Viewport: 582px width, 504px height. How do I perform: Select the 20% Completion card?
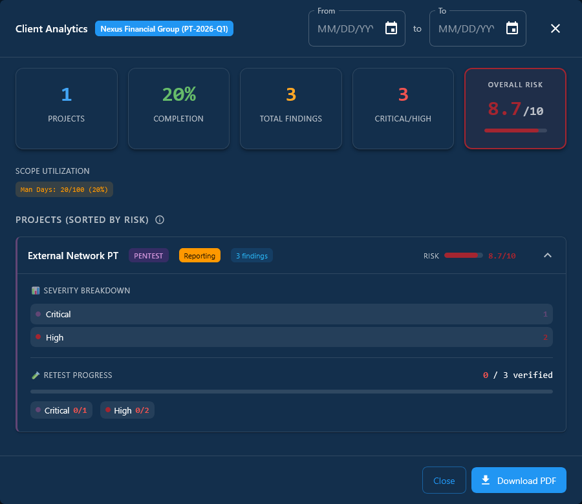tap(178, 109)
